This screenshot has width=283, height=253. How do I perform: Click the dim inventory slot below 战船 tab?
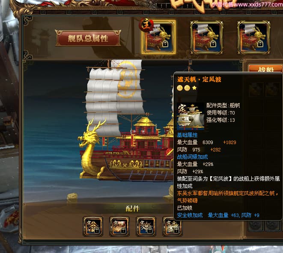coord(256,89)
